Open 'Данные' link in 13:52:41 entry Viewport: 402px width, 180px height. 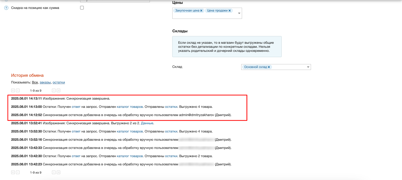[147, 123]
